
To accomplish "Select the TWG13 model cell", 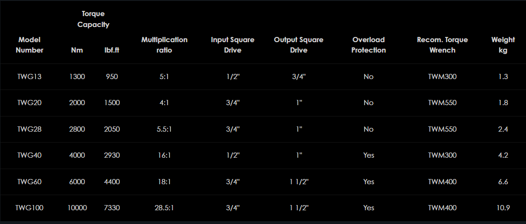I will pyautogui.click(x=29, y=77).
